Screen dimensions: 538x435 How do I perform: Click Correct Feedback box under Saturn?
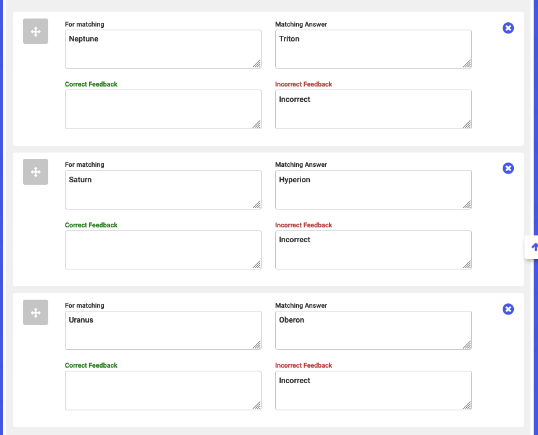(x=163, y=250)
